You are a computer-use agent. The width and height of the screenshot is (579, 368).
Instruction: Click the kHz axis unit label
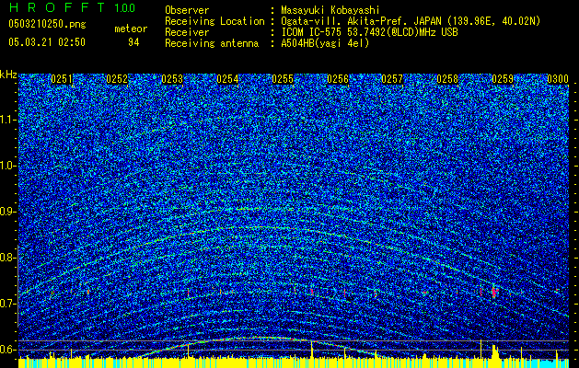8,75
